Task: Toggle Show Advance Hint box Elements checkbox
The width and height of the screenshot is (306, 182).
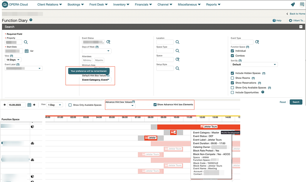Action: point(155,105)
